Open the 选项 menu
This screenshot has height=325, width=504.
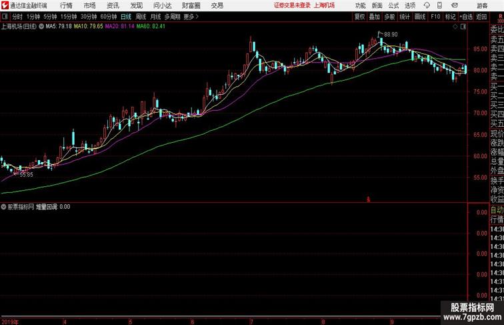(410, 5)
